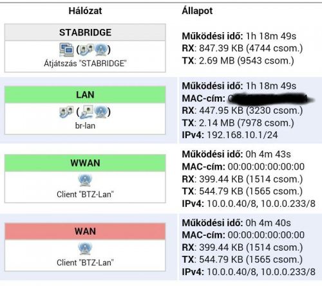Select the STABRIDGE interface header

(85, 32)
